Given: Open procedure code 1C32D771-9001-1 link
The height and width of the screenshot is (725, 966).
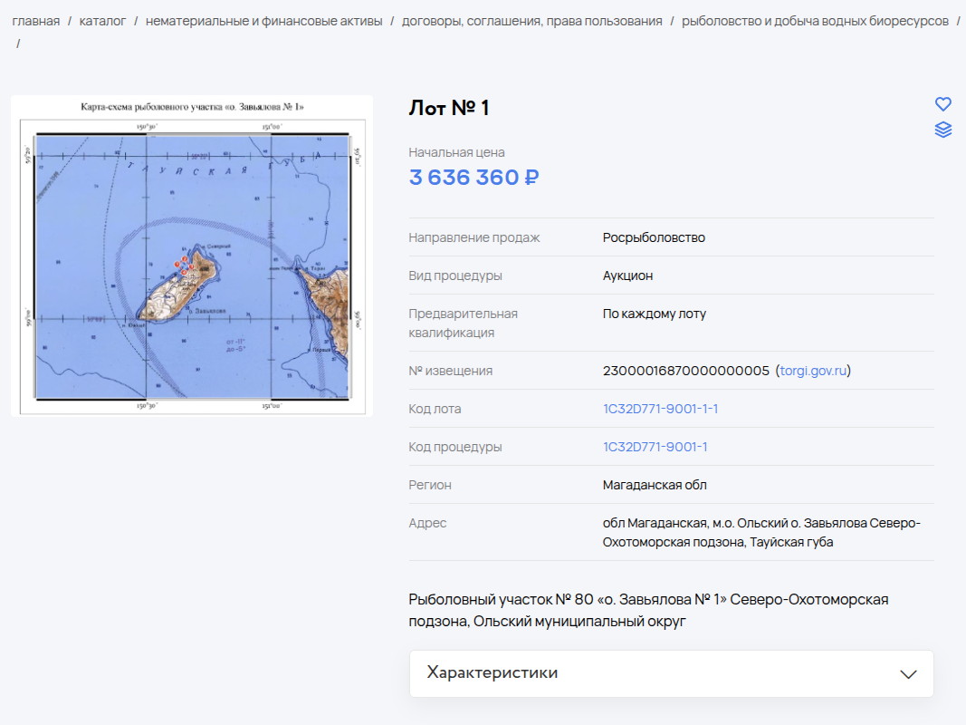Looking at the screenshot, I should [655, 447].
